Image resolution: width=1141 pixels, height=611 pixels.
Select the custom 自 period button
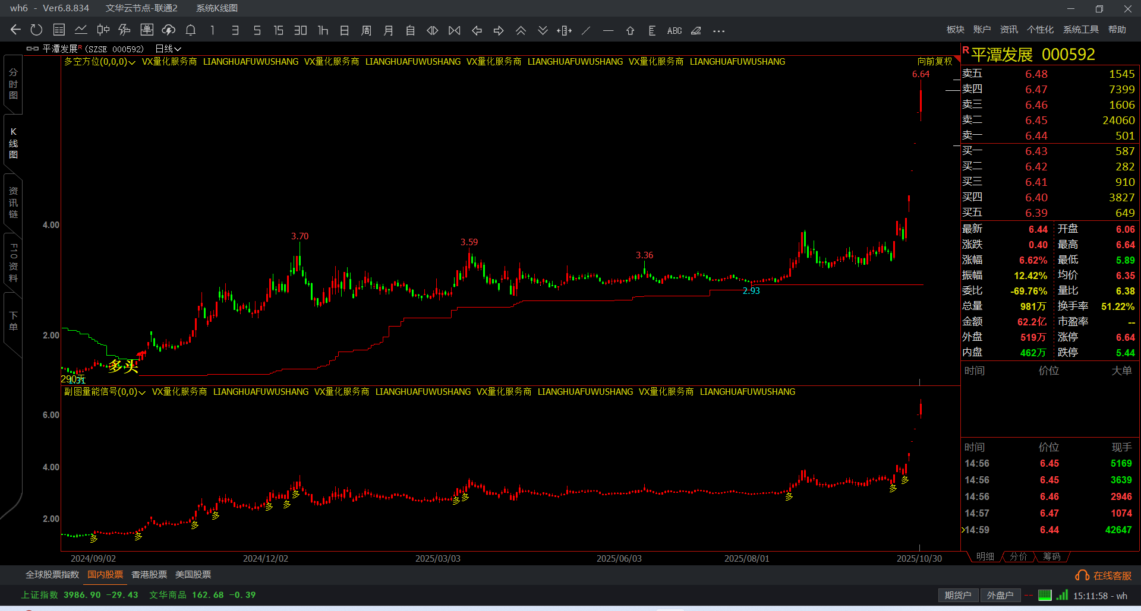[x=411, y=30]
